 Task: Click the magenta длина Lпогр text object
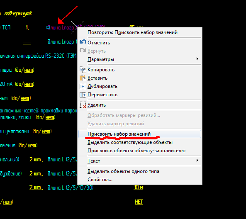(x=61, y=28)
